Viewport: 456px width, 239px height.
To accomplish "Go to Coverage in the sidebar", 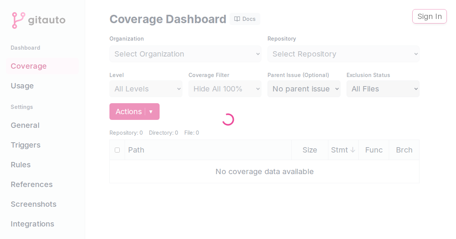I will [42, 66].
